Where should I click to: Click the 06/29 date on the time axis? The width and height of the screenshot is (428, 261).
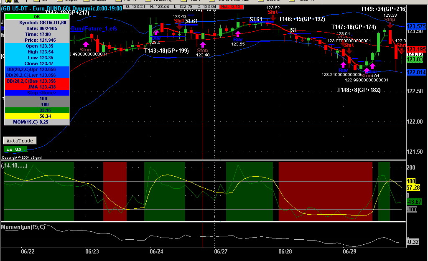coord(349,252)
